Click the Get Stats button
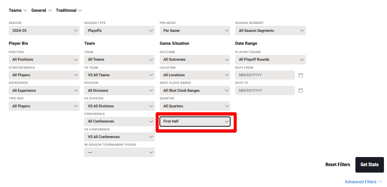Image resolution: width=387 pixels, height=187 pixels. (369, 165)
